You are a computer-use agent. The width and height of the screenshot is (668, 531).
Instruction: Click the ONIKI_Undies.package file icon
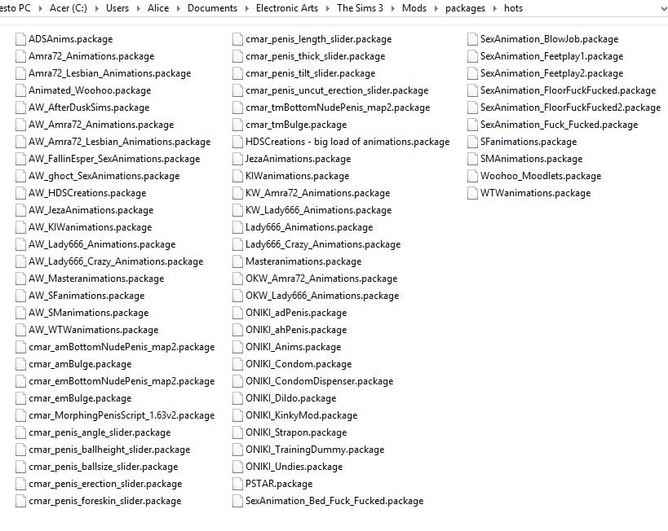click(x=237, y=467)
